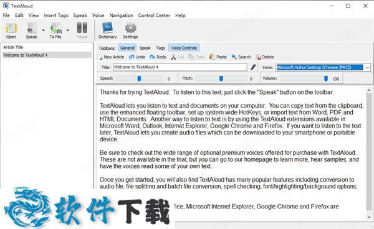Toggle the General toolbar visibility
Image resolution: width=374 pixels, height=229 pixels.
click(127, 48)
